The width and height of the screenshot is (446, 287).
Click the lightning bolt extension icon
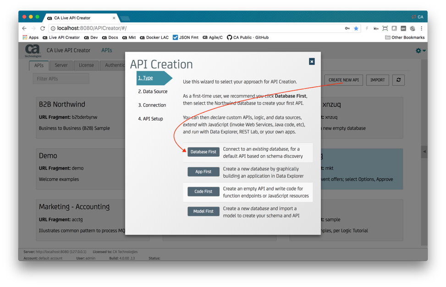(x=367, y=28)
